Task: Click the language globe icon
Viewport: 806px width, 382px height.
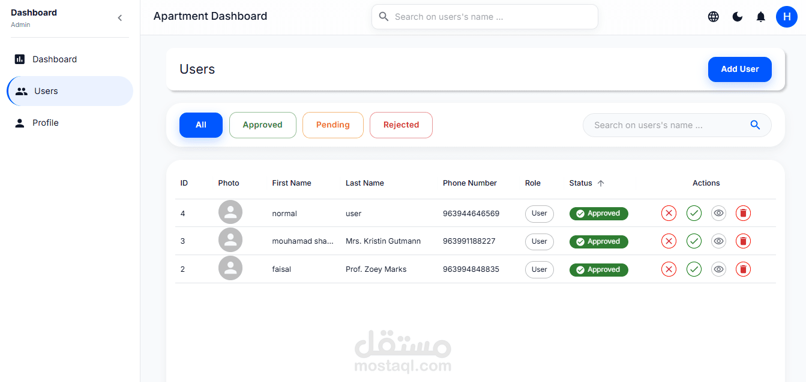Action: (713, 17)
